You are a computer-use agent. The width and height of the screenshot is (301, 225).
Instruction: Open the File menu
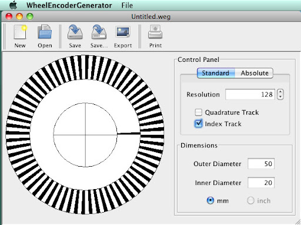[x=127, y=5]
